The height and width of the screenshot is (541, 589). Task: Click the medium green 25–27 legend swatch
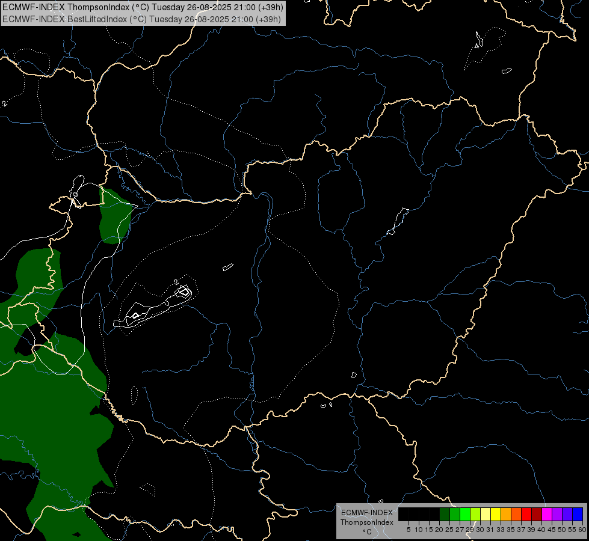click(x=455, y=514)
